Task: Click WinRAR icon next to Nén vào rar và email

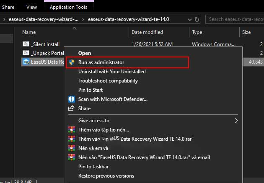Action: [72, 157]
